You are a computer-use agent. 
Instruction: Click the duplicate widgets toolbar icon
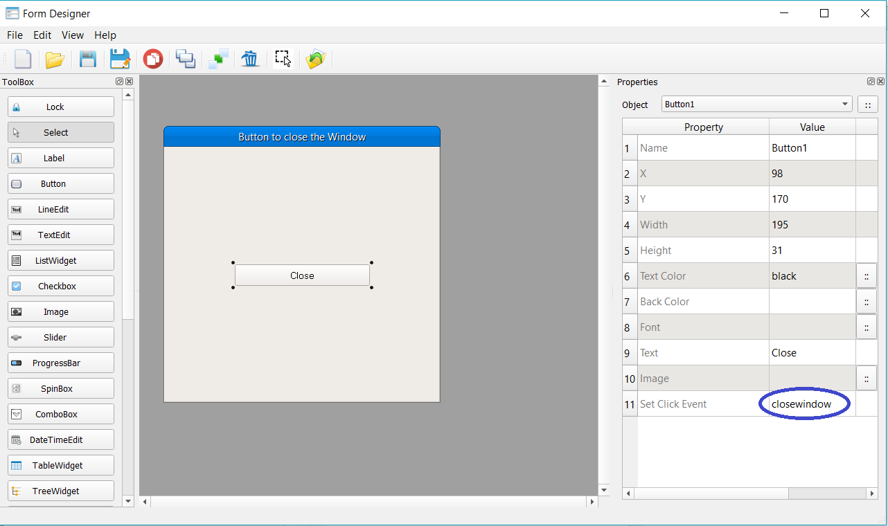click(185, 59)
